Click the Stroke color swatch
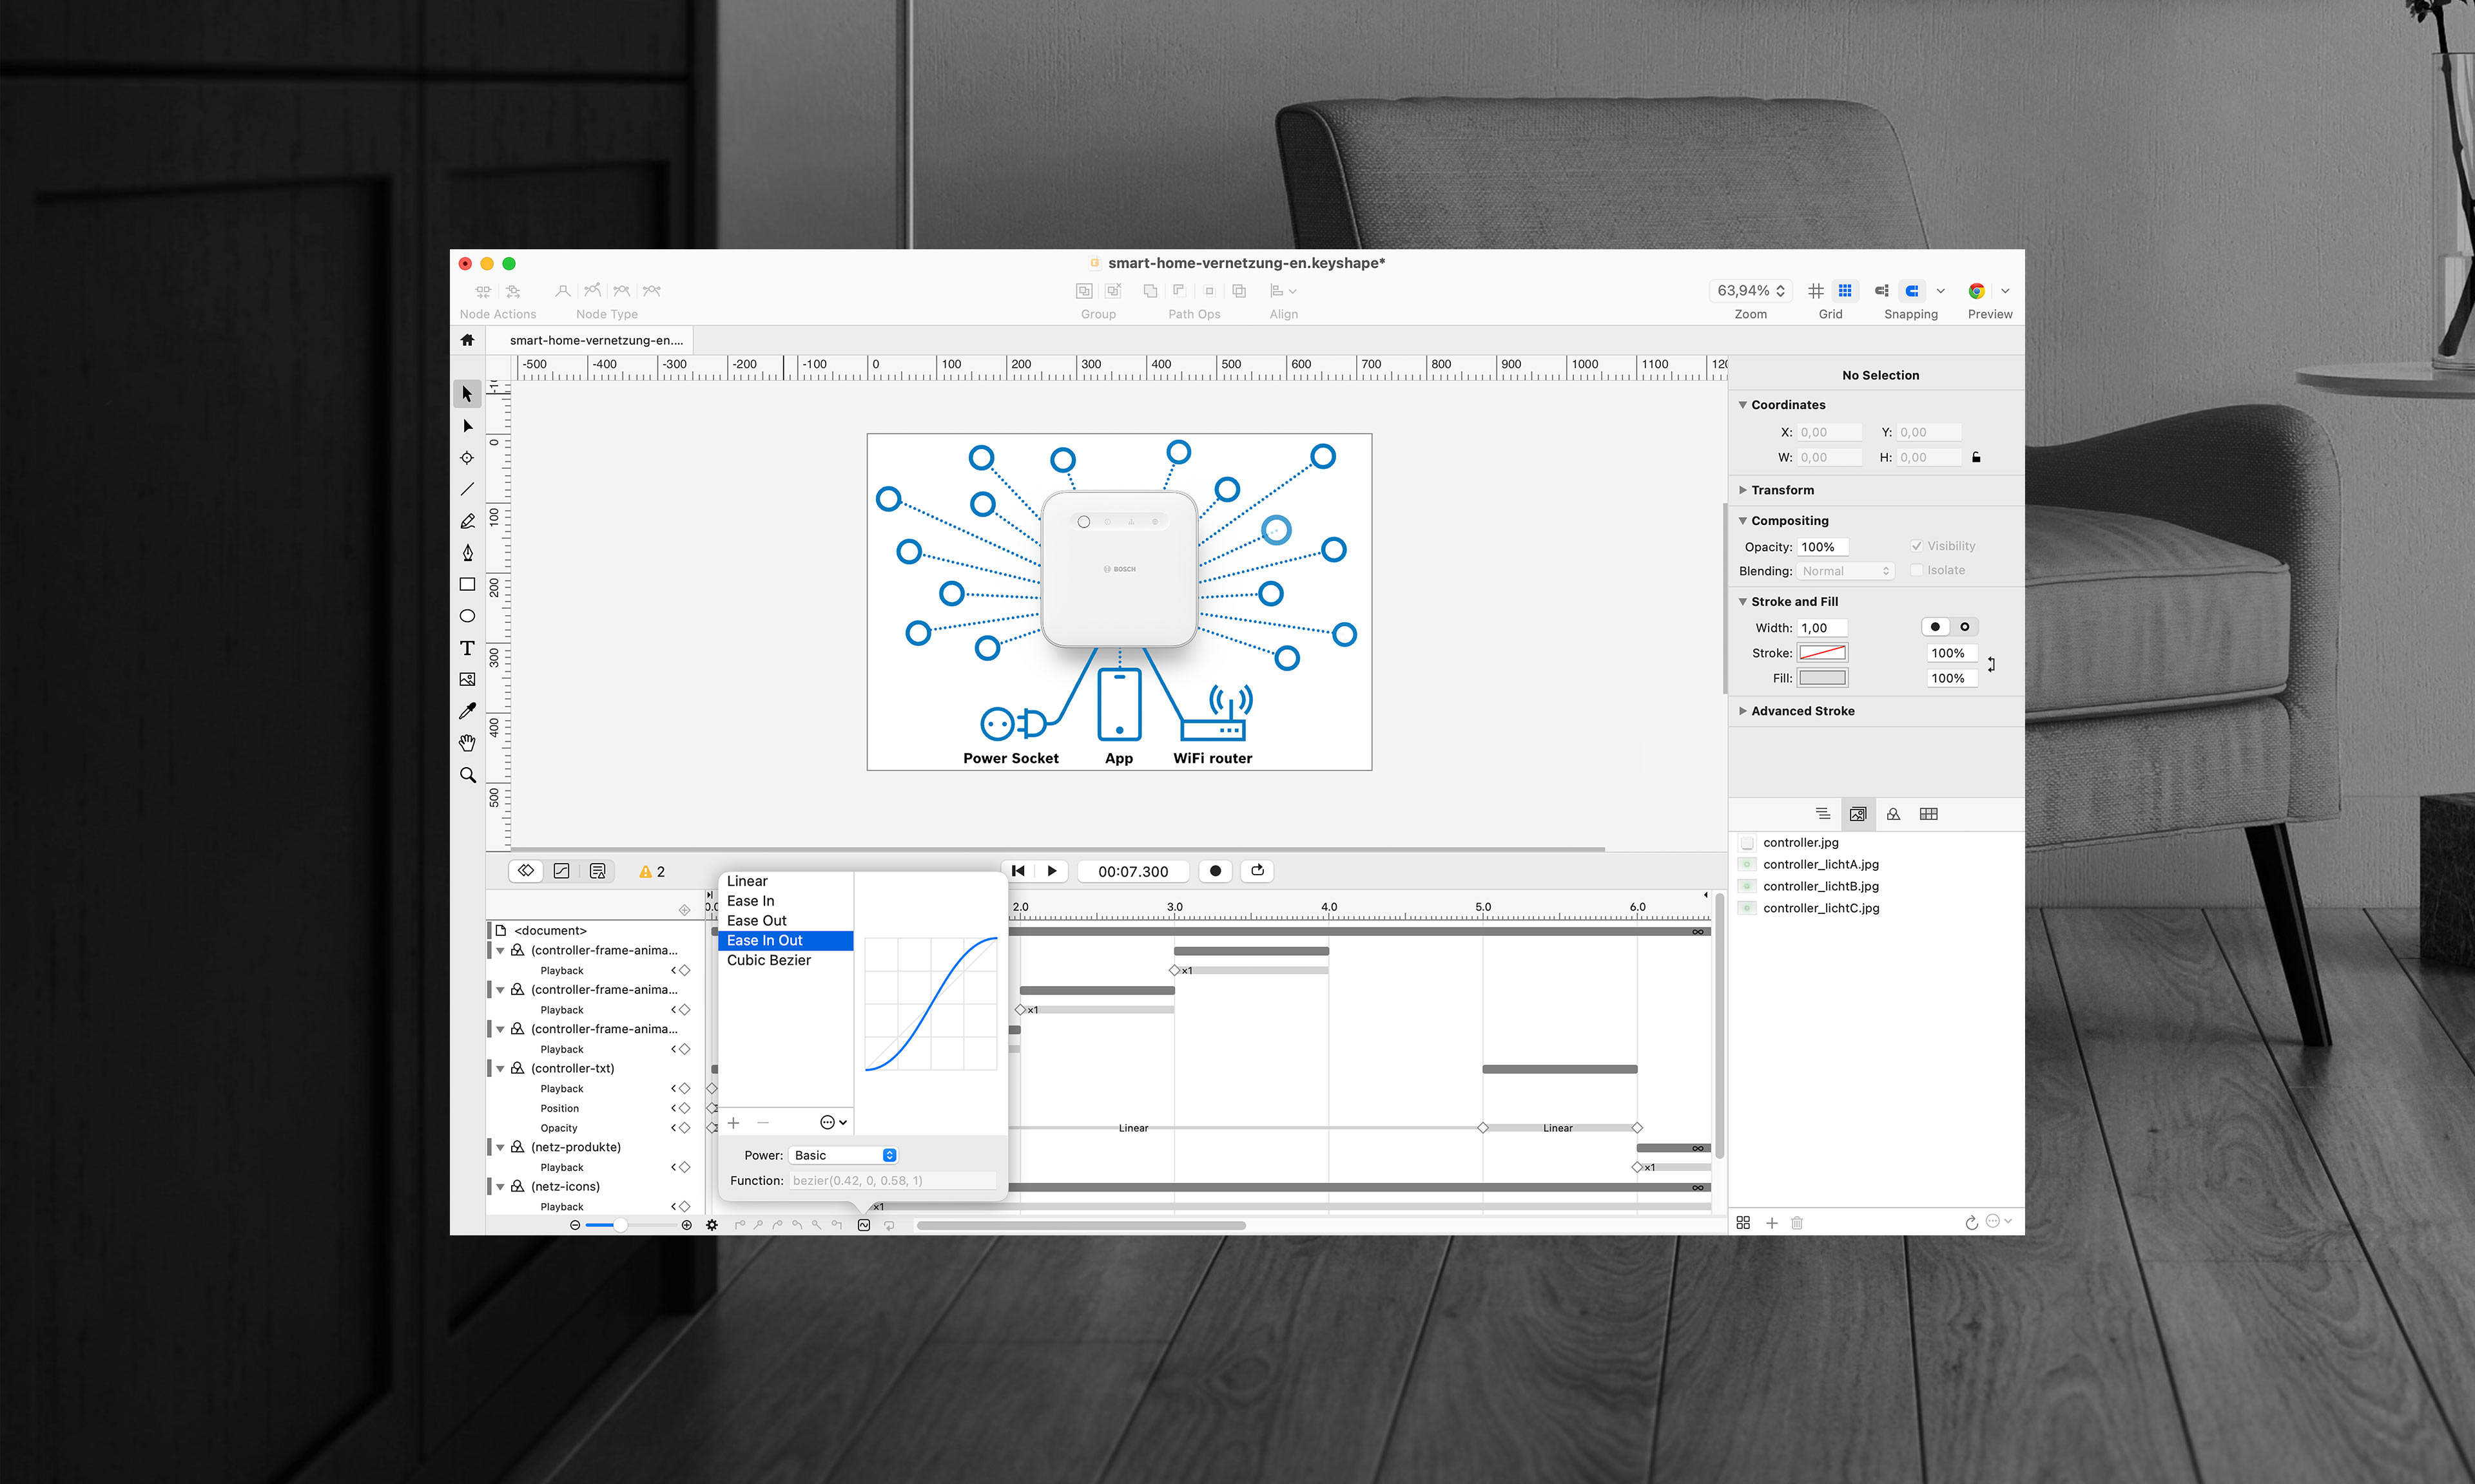The width and height of the screenshot is (2475, 1484). (1823, 653)
